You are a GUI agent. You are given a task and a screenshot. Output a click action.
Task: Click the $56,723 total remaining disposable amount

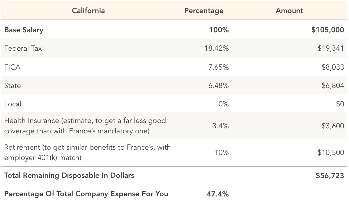tap(330, 175)
